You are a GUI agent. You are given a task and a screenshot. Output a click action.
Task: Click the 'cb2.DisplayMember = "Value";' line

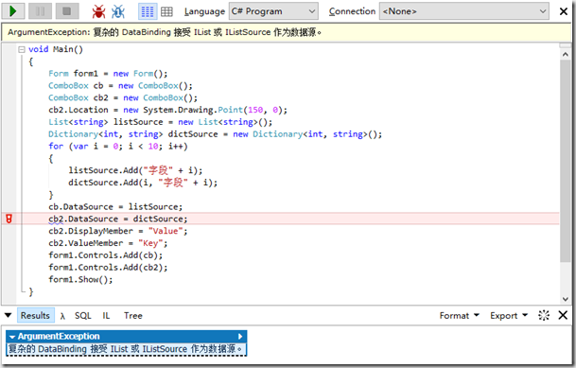pyautogui.click(x=118, y=231)
